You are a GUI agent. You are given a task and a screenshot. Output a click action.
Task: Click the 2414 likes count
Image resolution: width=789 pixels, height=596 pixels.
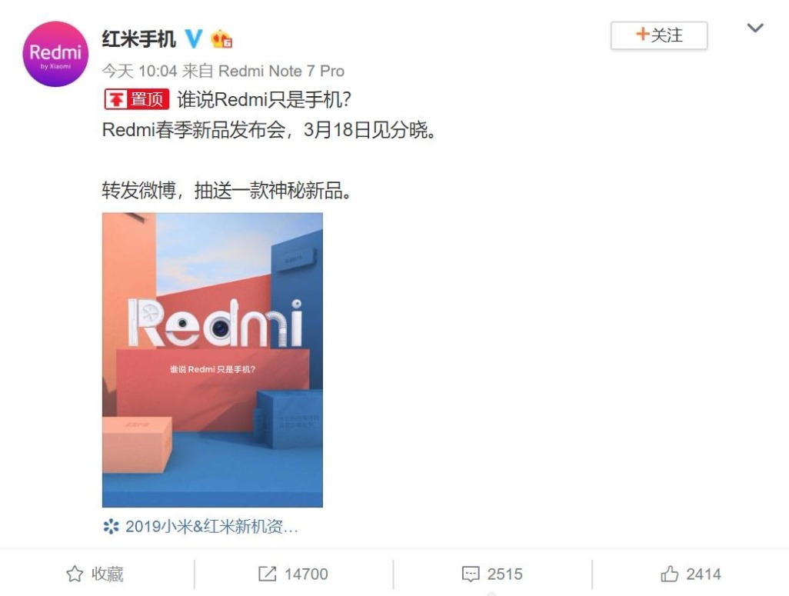coord(704,574)
